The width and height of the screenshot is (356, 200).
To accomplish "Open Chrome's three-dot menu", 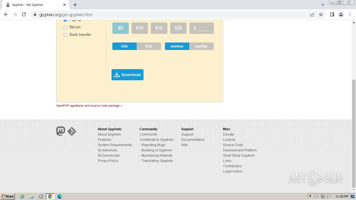I will (350, 14).
